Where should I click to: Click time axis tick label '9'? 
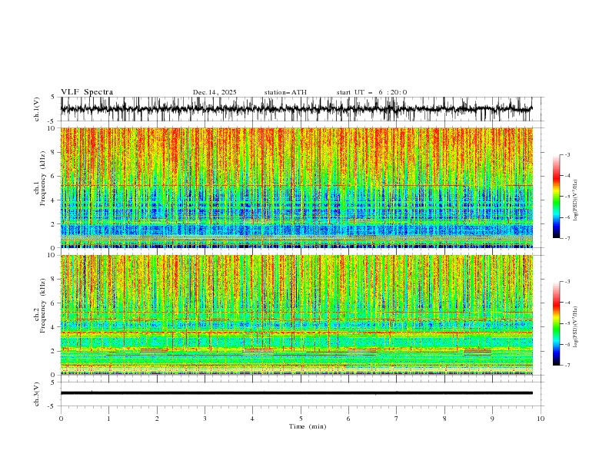492,419
